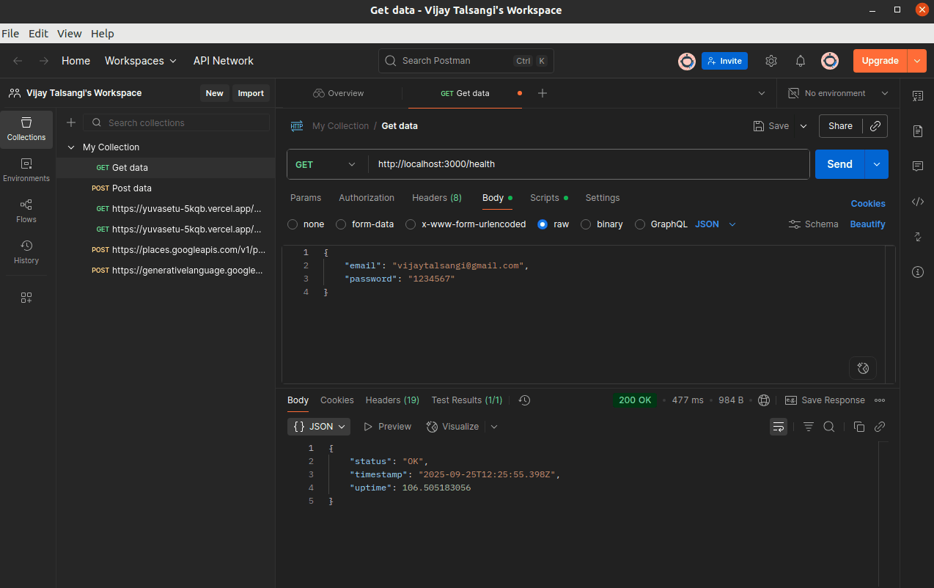The height and width of the screenshot is (588, 934).
Task: Open the View menu
Action: 69,33
